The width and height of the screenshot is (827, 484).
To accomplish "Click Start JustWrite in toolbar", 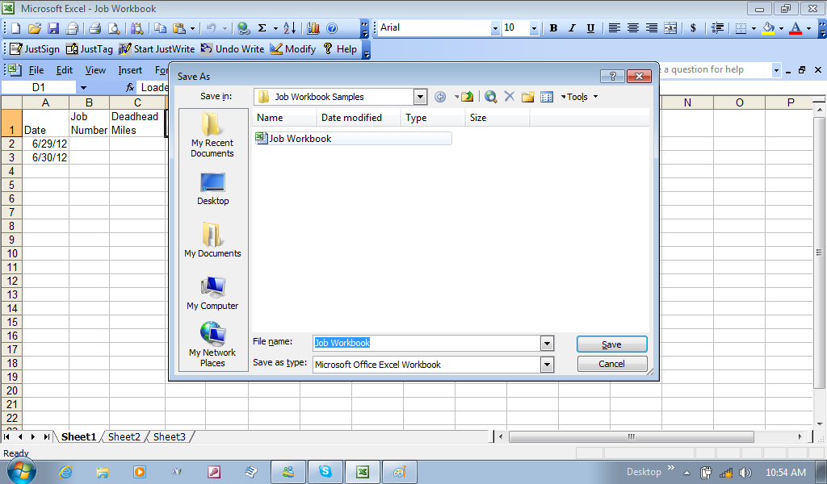I will coord(157,49).
